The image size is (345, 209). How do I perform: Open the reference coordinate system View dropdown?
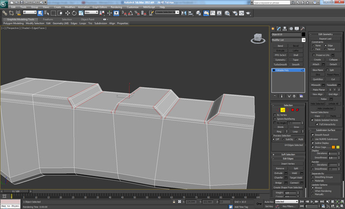[x=91, y=12]
